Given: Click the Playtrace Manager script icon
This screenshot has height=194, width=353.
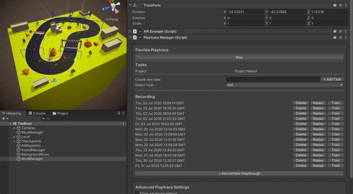Looking at the screenshot, I should pyautogui.click(x=135, y=37).
